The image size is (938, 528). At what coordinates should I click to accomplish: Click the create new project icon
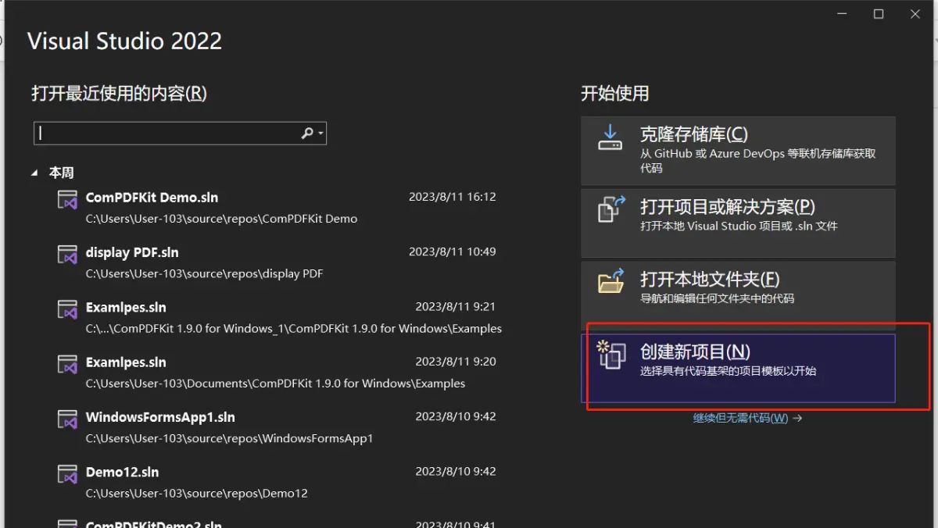[610, 355]
